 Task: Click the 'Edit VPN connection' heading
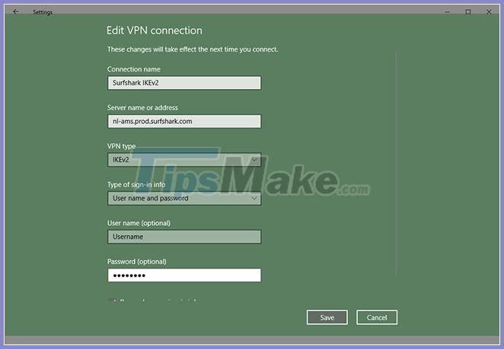155,30
